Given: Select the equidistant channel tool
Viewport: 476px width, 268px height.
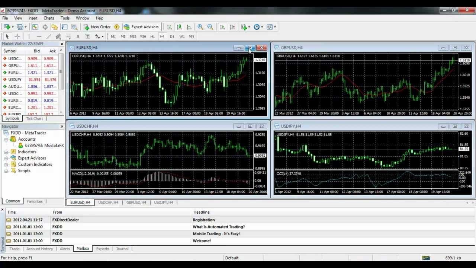Looking at the screenshot, I should coord(58,36).
